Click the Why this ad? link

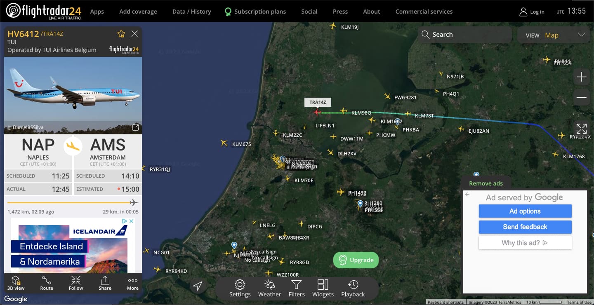(525, 243)
